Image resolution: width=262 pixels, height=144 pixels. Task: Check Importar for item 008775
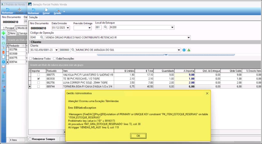tap(38, 75)
